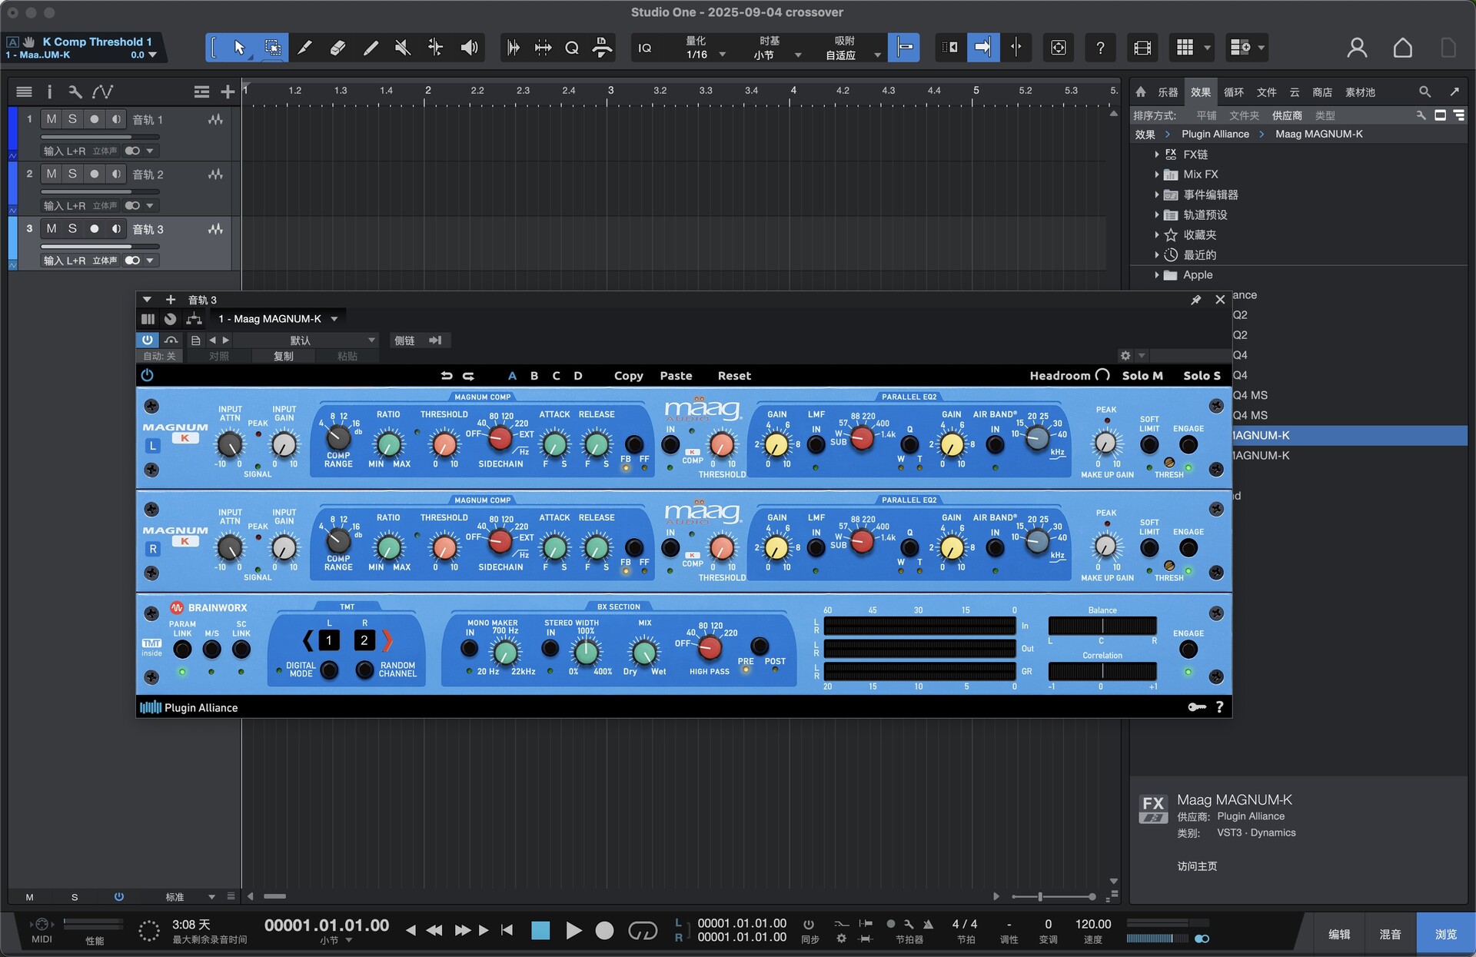
Task: Expand the Apple vendor folder
Action: click(1156, 274)
